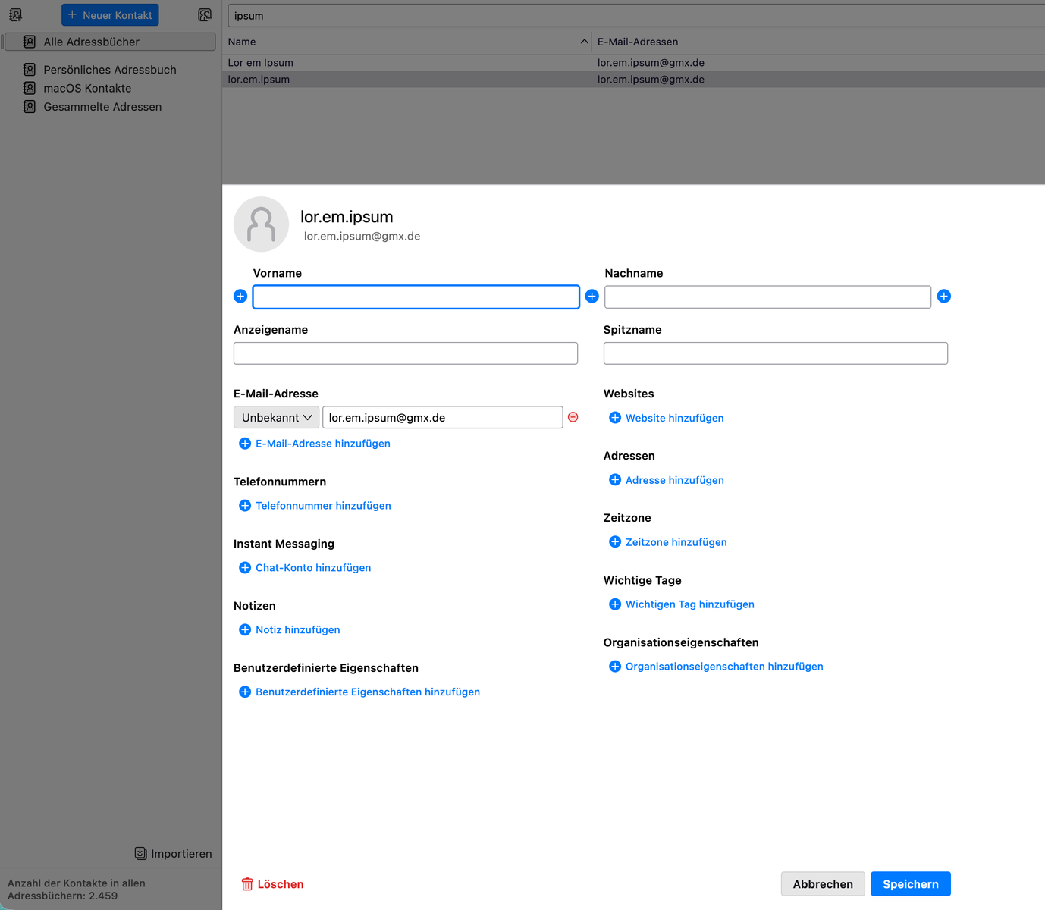Delete the contact with Löschen

pos(272,884)
